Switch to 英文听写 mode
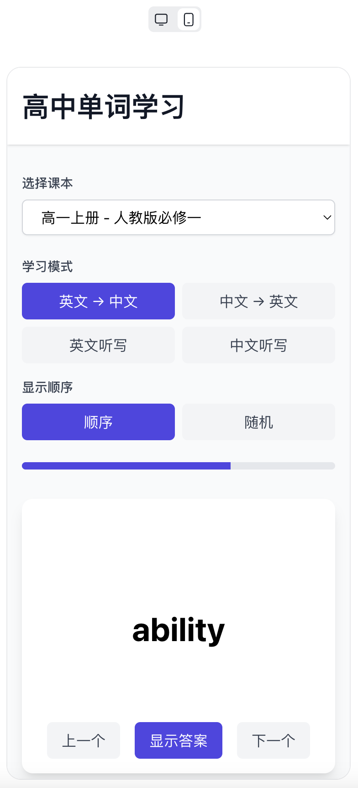 click(98, 345)
